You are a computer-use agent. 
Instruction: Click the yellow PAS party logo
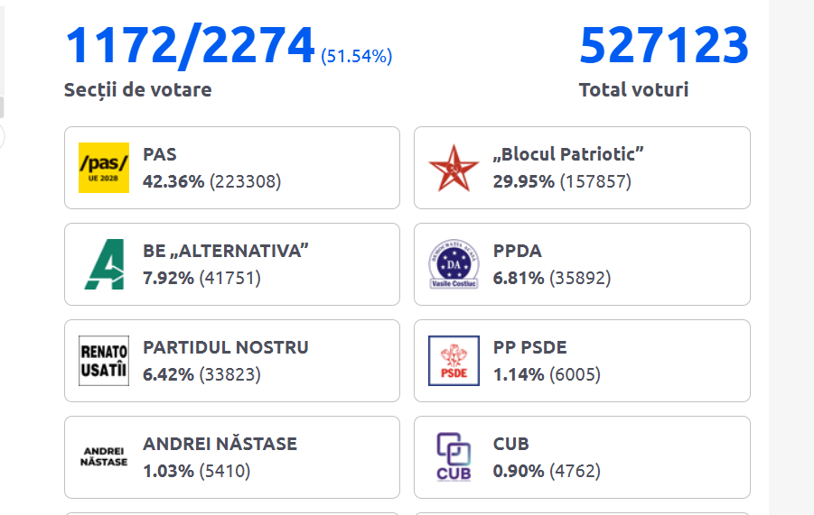pos(104,168)
